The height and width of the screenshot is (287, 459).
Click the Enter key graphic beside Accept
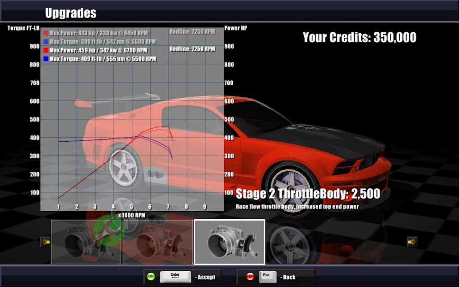(x=175, y=276)
